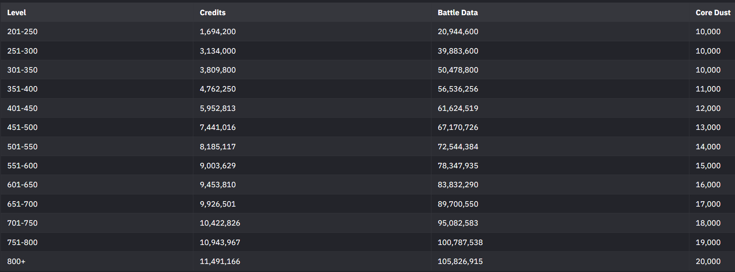Click credits value 7,441,016
The image size is (735, 272).
pyautogui.click(x=217, y=127)
